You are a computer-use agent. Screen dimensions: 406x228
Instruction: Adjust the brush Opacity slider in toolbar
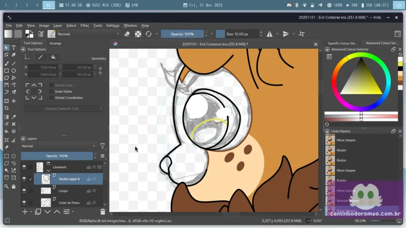pos(182,34)
